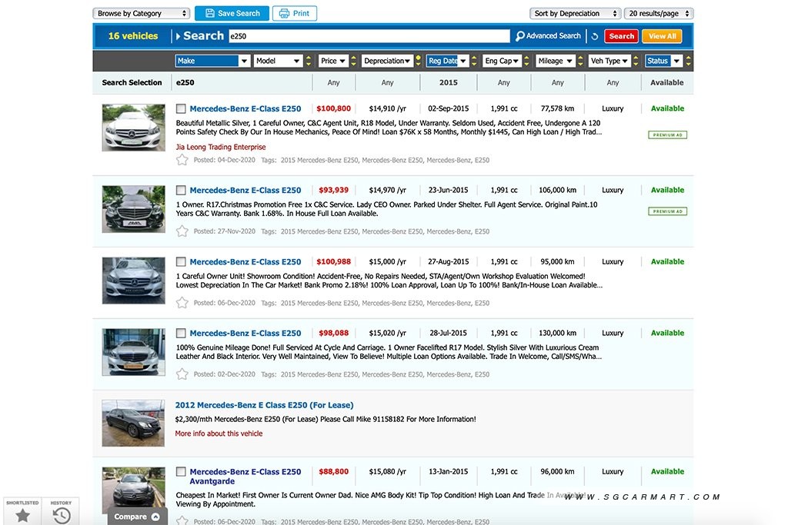788x525 pixels.
Task: Open the Jia Leong Trading Enterprise link
Action: coord(221,147)
